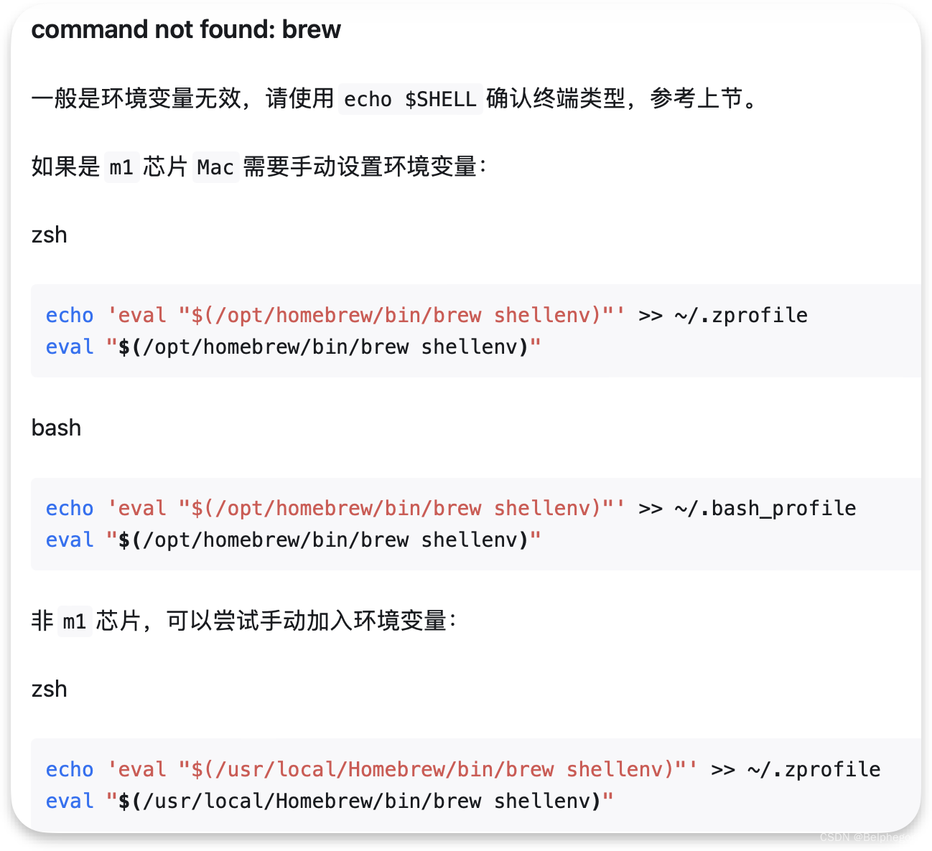Click the inline code Mac label
Image resolution: width=932 pixels, height=851 pixels.
215,166
